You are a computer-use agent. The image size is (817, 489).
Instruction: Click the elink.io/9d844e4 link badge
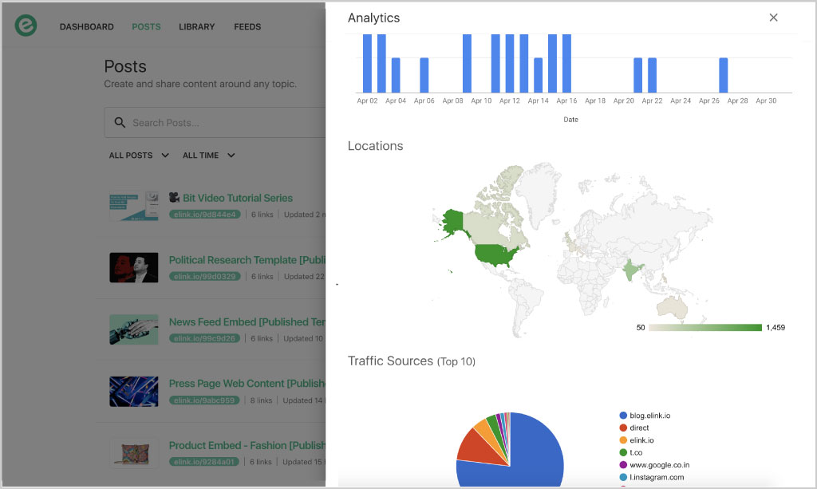point(205,214)
